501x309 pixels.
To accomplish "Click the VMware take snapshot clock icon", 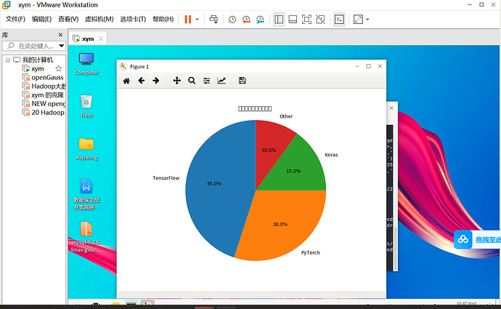I will (232, 20).
